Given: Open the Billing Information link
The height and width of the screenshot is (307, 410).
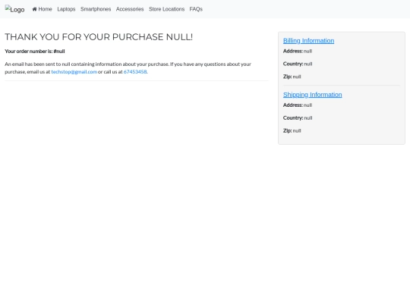Looking at the screenshot, I should point(308,41).
